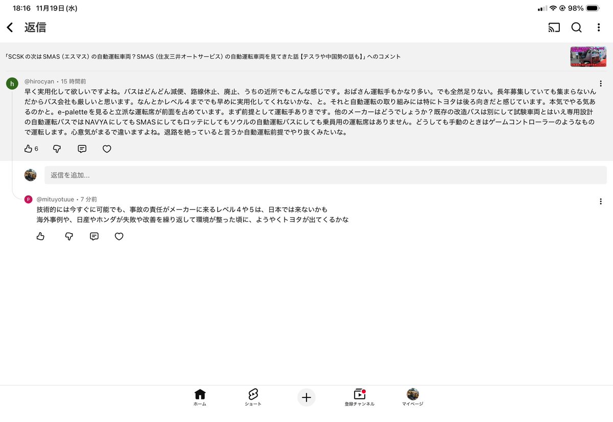Open マイページ profile tab
Viewport: 613px width, 422px height.
[x=412, y=397]
